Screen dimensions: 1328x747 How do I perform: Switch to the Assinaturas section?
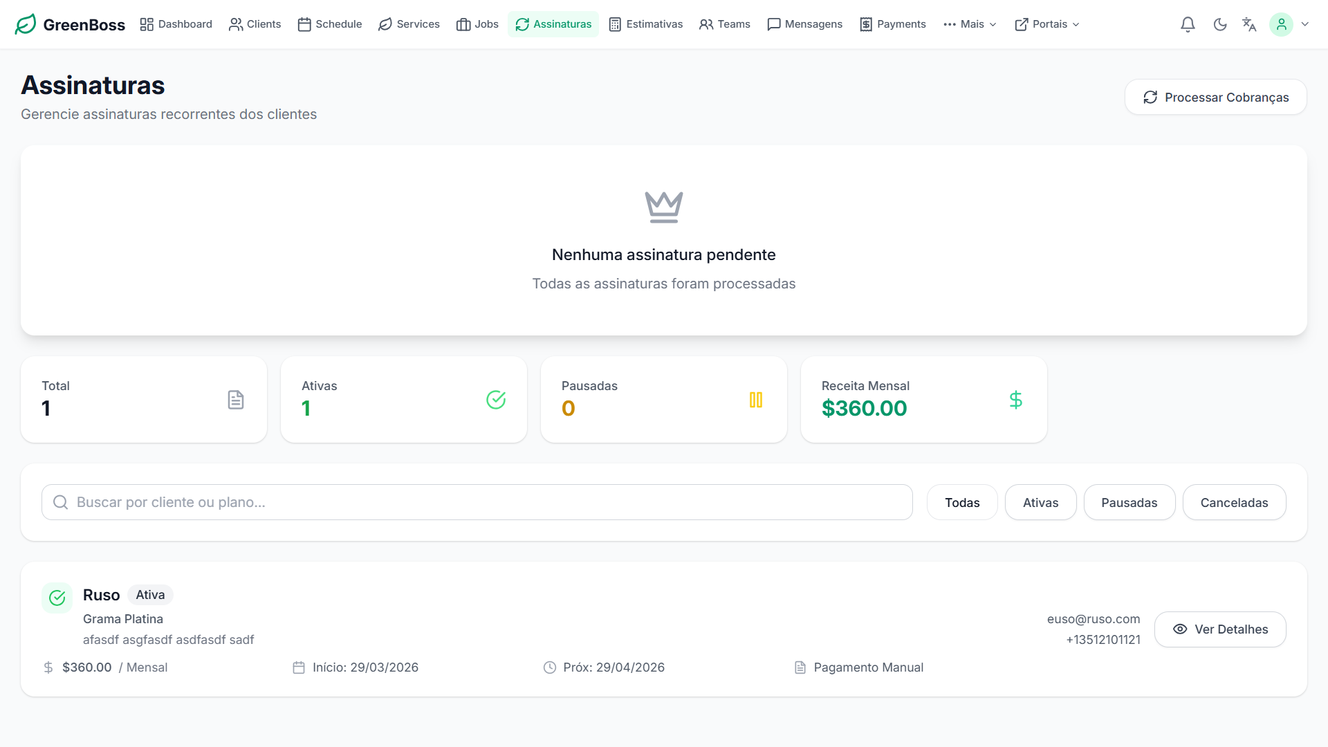pos(553,24)
